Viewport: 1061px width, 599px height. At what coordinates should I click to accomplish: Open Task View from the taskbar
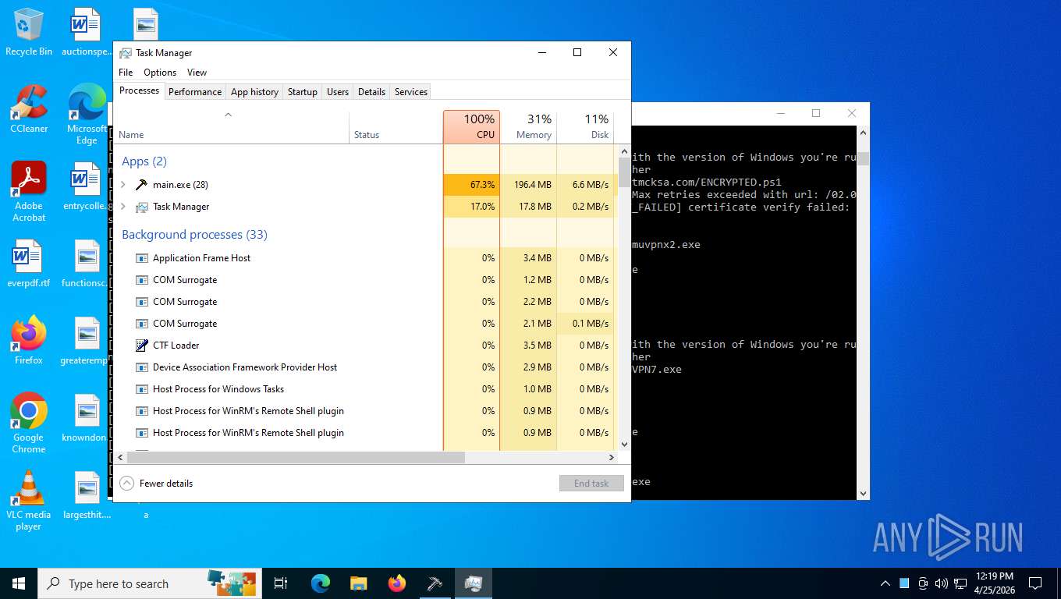click(x=281, y=583)
